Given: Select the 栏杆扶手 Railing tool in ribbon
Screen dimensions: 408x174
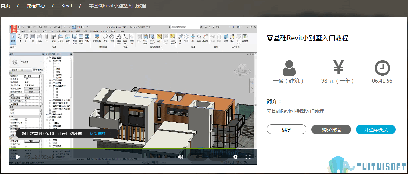Looking at the screenshot, I should pos(97,39).
